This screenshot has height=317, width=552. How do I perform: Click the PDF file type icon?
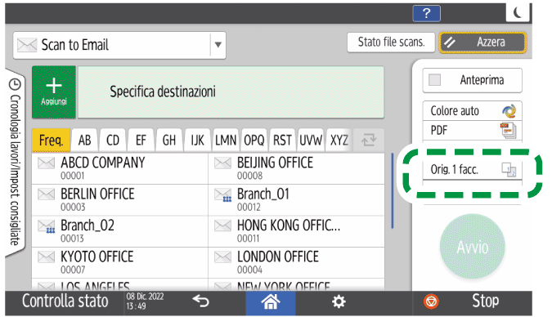point(509,130)
